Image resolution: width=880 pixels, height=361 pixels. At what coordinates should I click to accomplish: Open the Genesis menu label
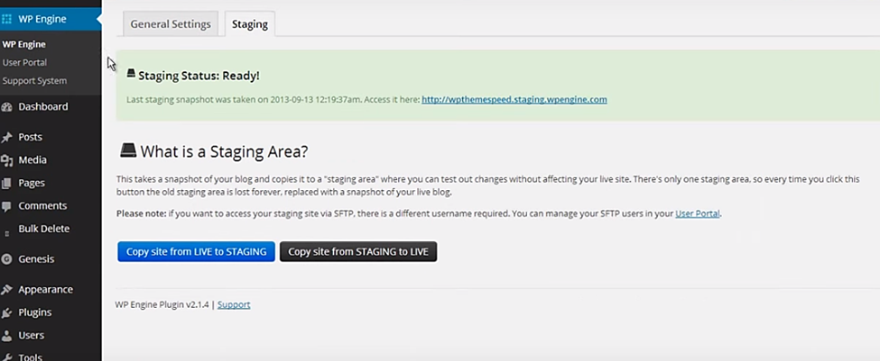click(36, 259)
